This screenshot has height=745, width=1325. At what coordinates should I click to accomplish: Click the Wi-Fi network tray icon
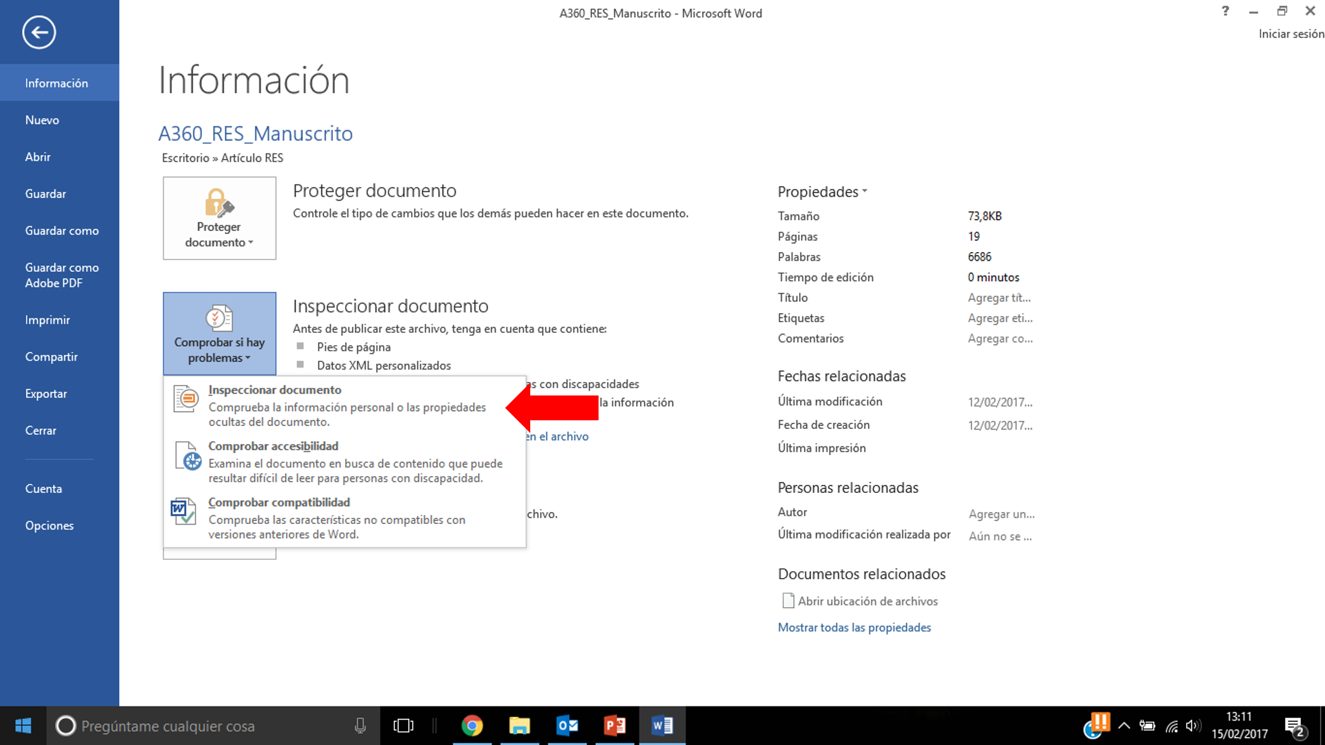coord(1171,725)
